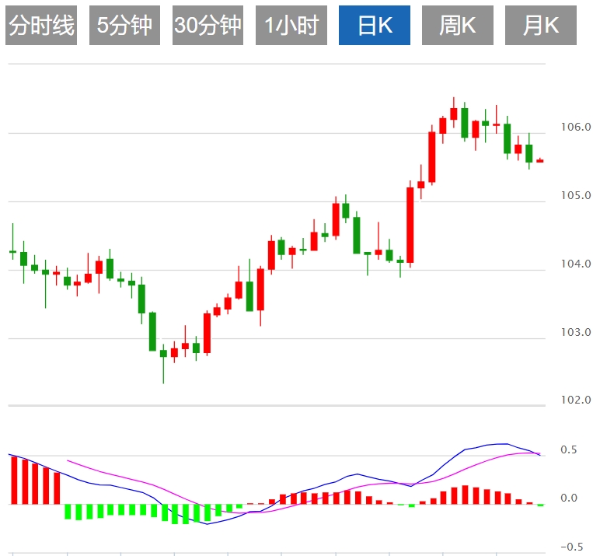The image size is (593, 556).
Task: Click the last small red candle at far right
Action: (x=540, y=161)
